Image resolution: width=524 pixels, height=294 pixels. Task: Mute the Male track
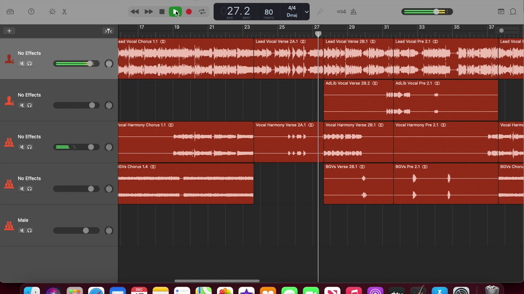pyautogui.click(x=22, y=230)
